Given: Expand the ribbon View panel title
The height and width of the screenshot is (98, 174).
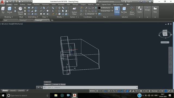Looking at the screenshot, I should [105, 17].
